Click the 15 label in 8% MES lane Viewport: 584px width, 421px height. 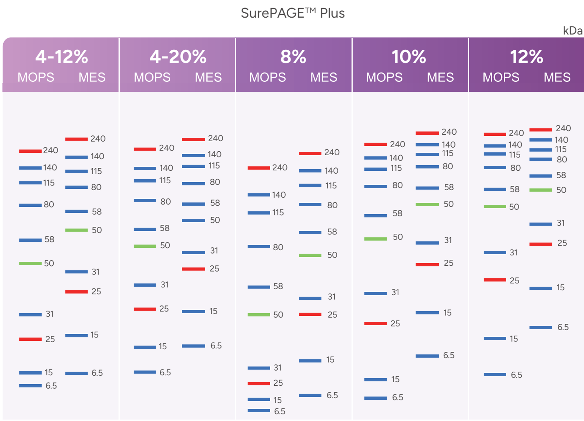pos(330,360)
